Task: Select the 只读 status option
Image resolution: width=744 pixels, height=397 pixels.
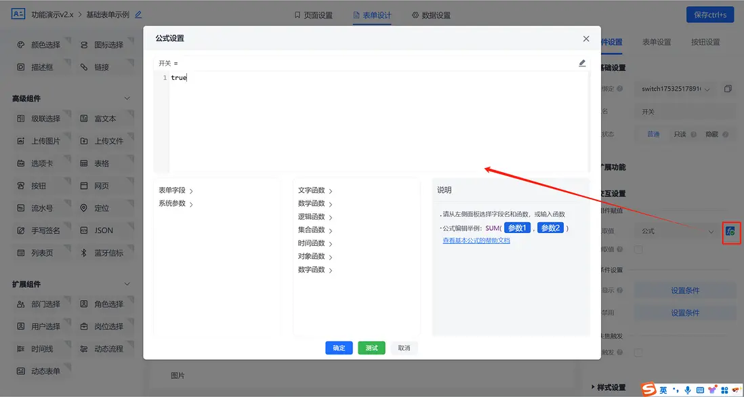Action: [680, 134]
